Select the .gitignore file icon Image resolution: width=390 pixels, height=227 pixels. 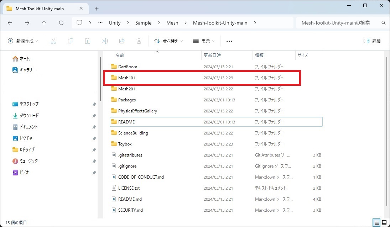click(114, 166)
